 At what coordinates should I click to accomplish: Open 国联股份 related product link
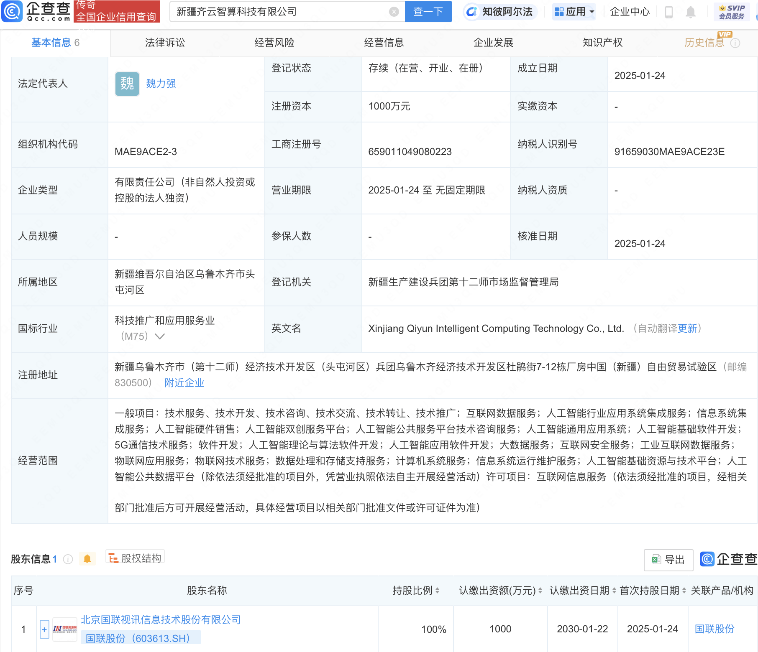point(714,629)
